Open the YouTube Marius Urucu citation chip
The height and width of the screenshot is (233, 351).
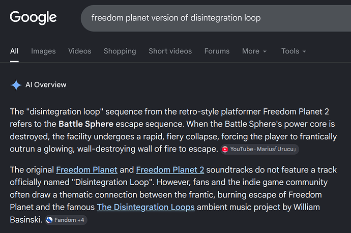[259, 149]
